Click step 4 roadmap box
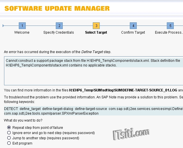Viewport: 183px width, 148px height. click(x=133, y=26)
